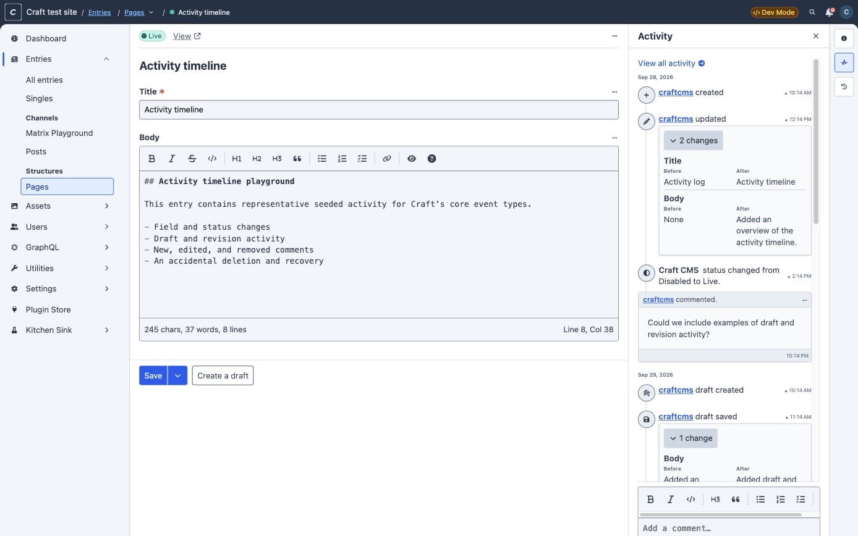
Task: Open the Save options dropdown arrow
Action: (177, 375)
